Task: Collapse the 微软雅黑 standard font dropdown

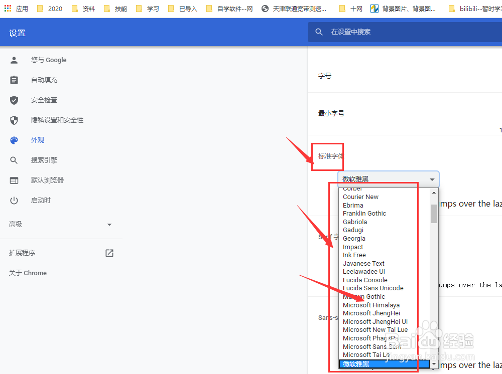Action: click(388, 179)
